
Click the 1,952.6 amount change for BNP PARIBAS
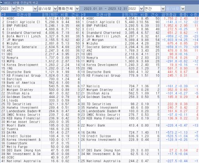pos(170,25)
